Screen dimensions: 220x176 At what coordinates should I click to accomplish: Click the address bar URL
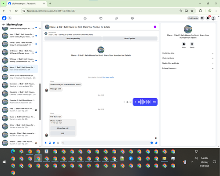[51, 11]
